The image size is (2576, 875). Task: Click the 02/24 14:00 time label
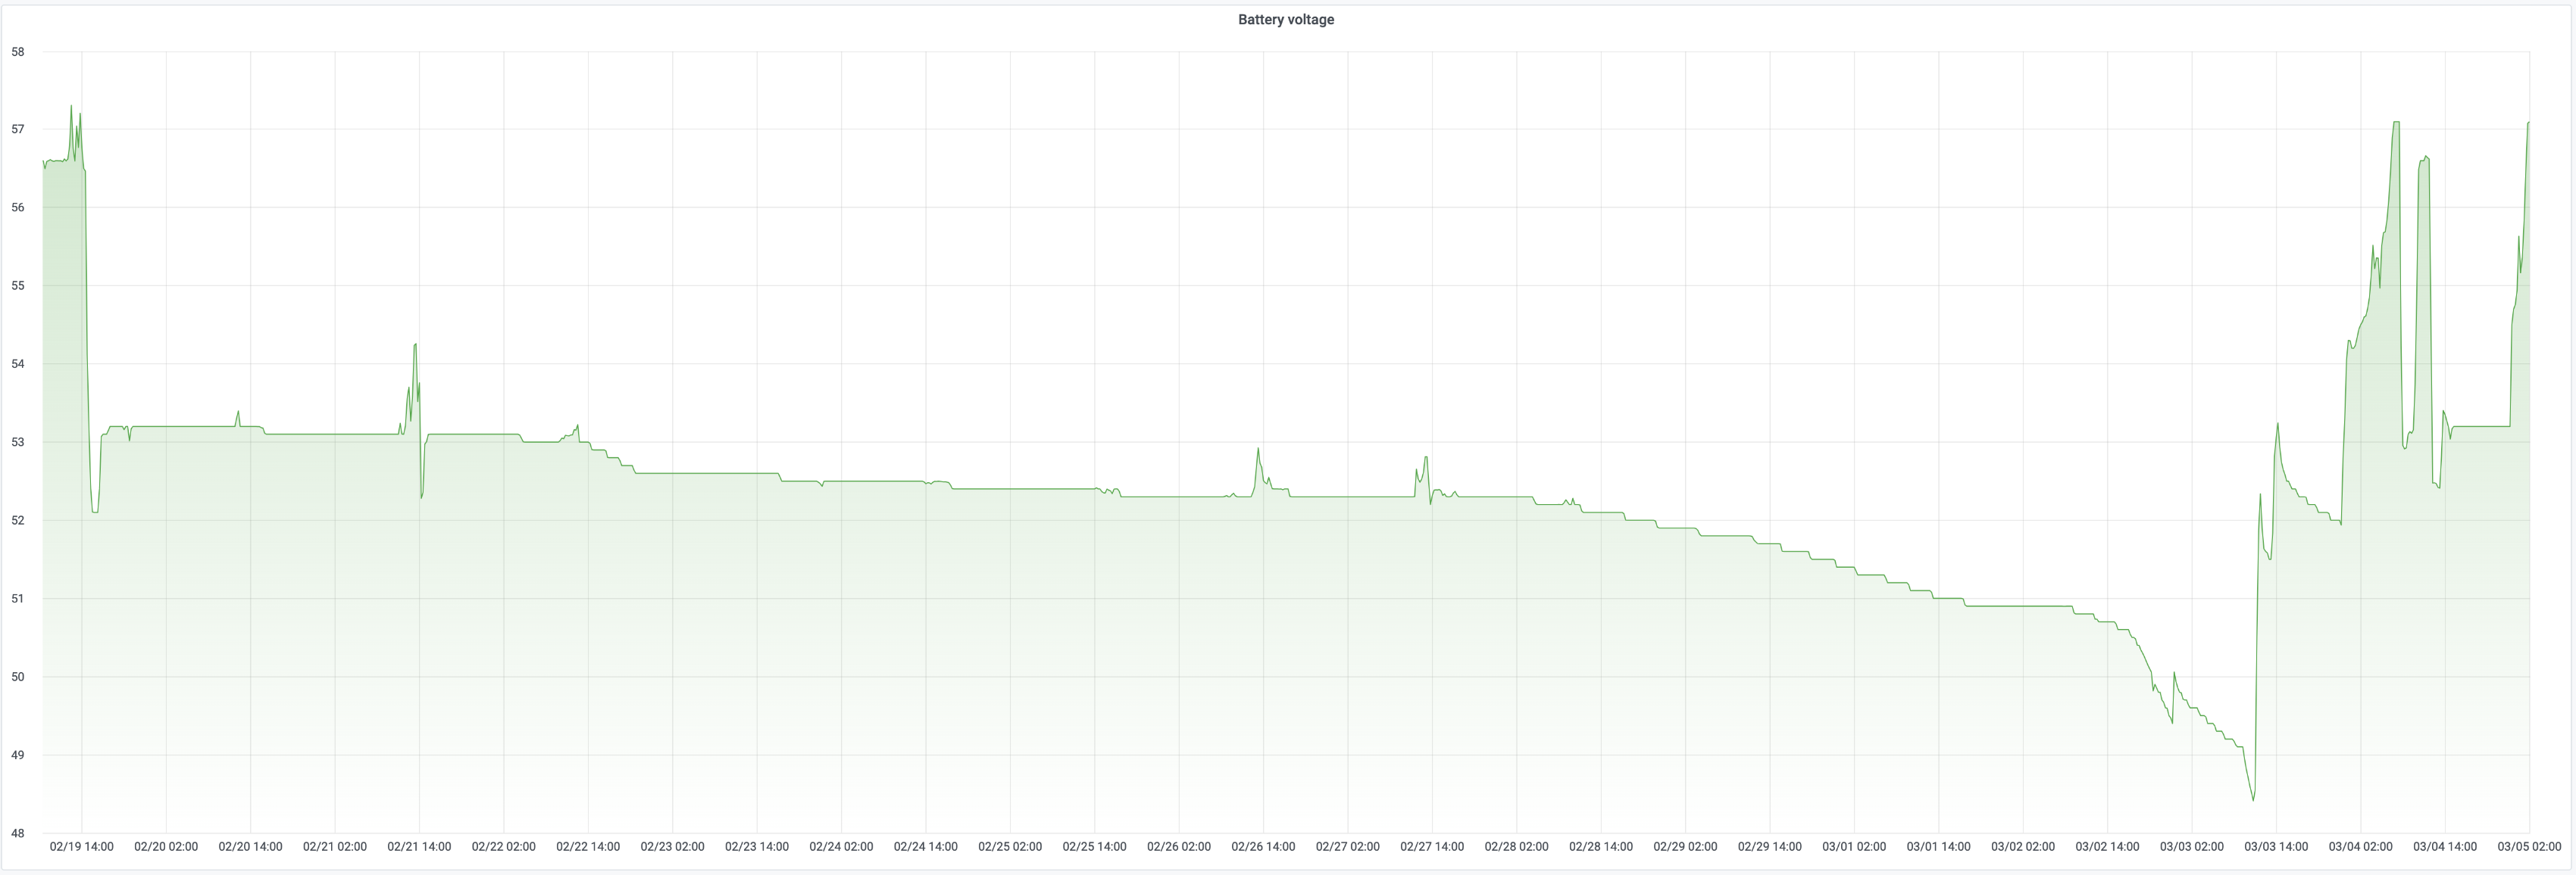point(926,846)
